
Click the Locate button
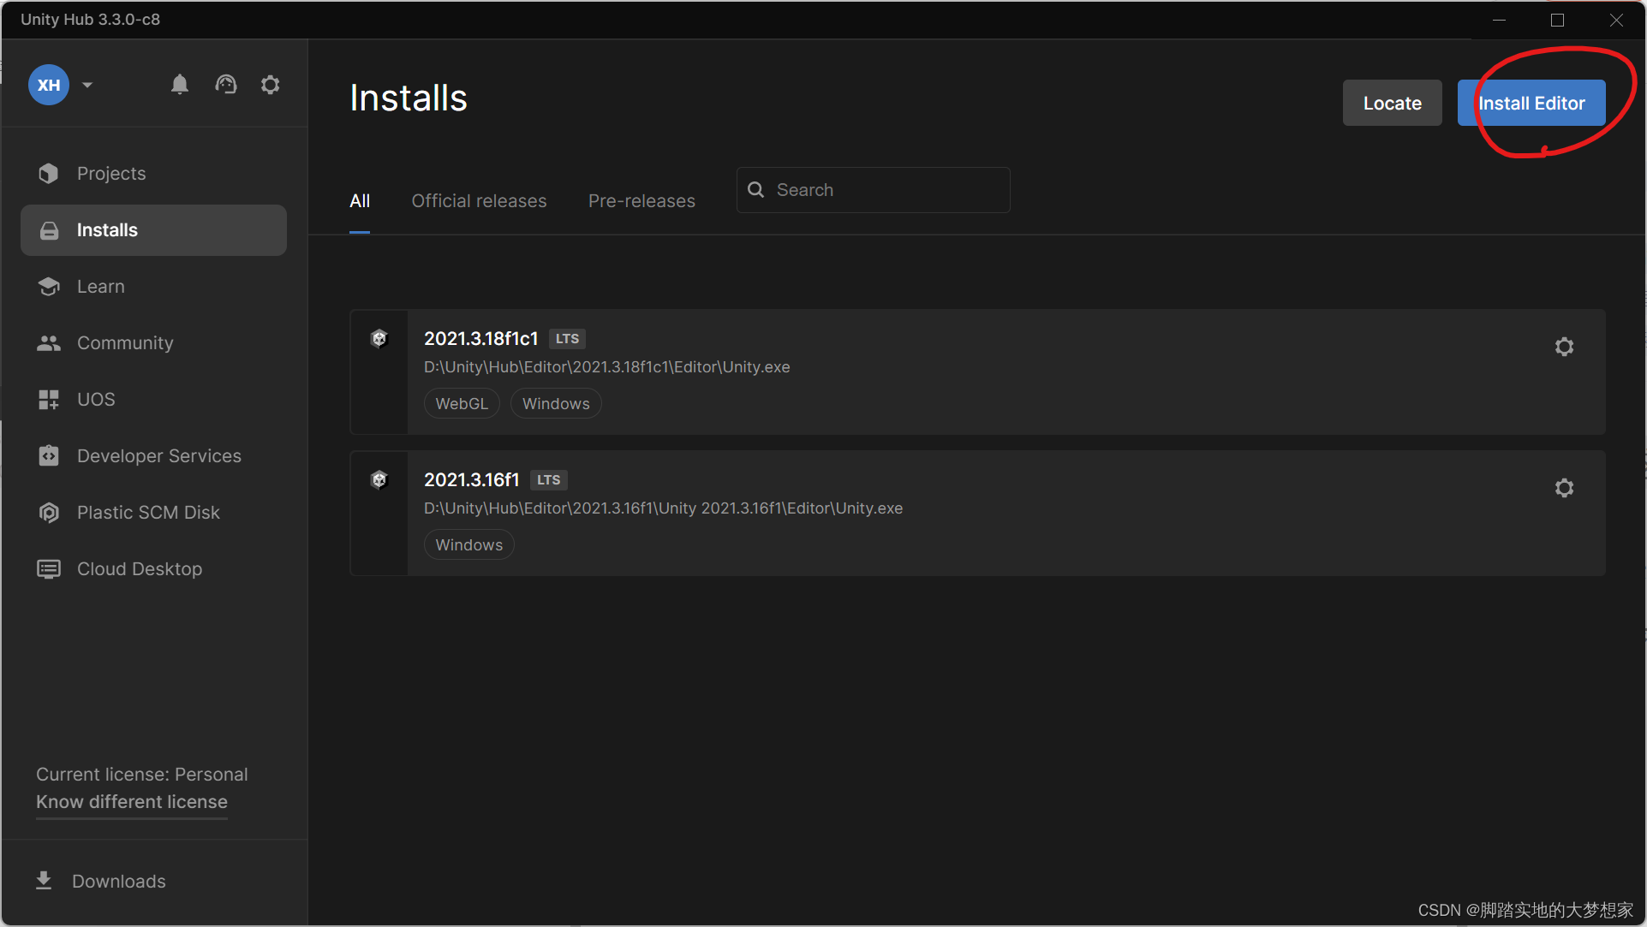(1392, 103)
